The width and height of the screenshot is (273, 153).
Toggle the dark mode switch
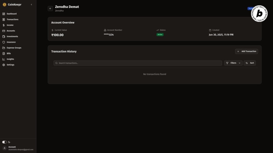pos(4,142)
